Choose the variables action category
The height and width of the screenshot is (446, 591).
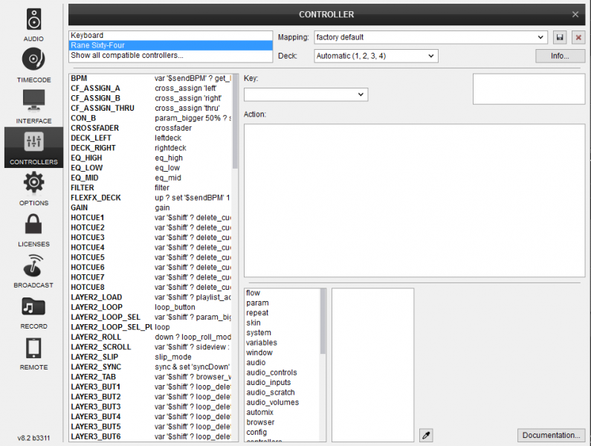click(x=282, y=343)
